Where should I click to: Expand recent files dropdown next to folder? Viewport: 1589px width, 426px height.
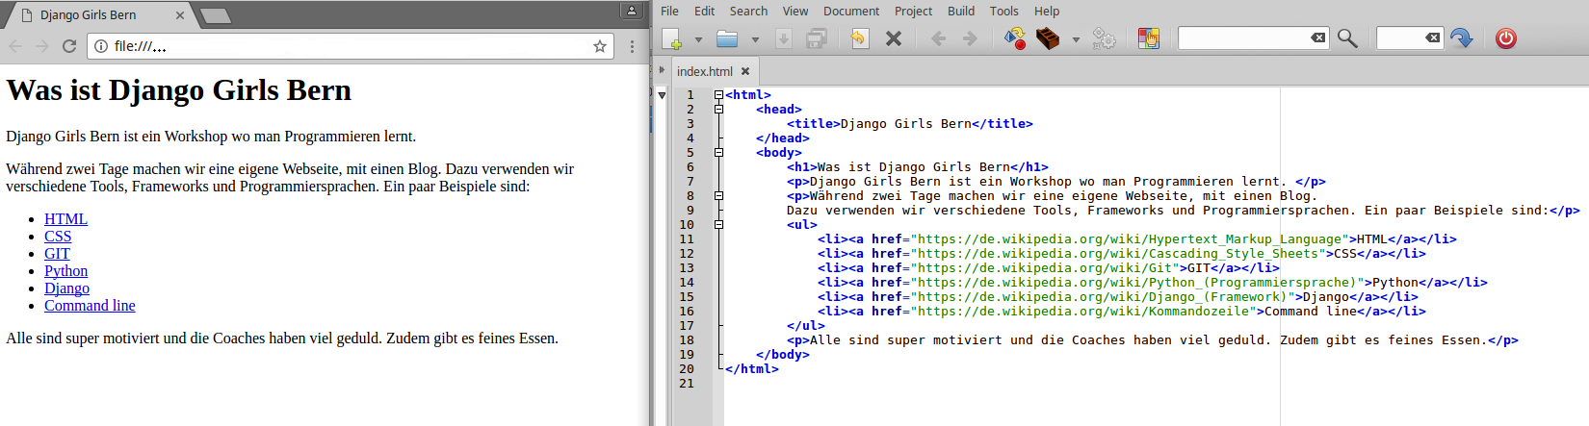tap(755, 39)
